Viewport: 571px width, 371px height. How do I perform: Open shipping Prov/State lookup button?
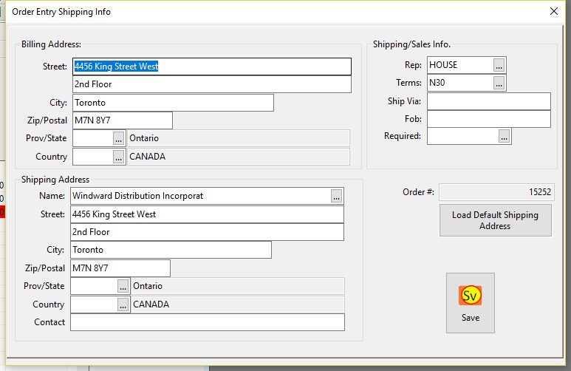(123, 286)
